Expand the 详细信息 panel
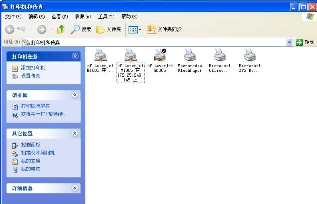Viewport: 317px width, 204px height. [75, 188]
